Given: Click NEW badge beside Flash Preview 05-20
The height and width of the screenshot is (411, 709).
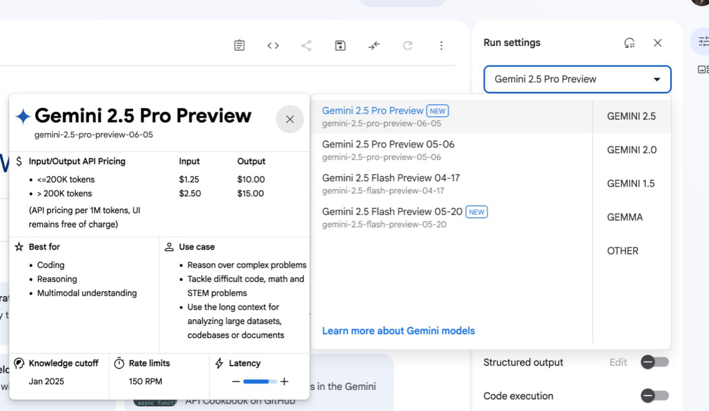Looking at the screenshot, I should click(x=476, y=212).
